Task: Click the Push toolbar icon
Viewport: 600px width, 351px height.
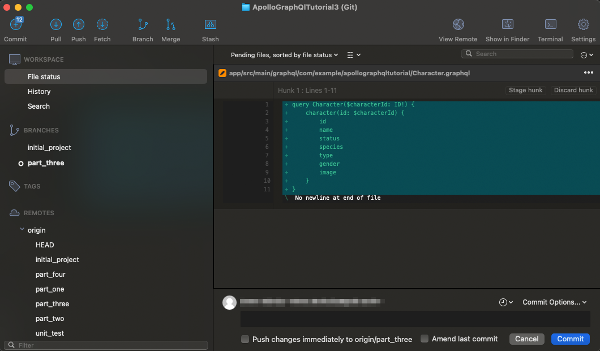Action: coord(79,24)
